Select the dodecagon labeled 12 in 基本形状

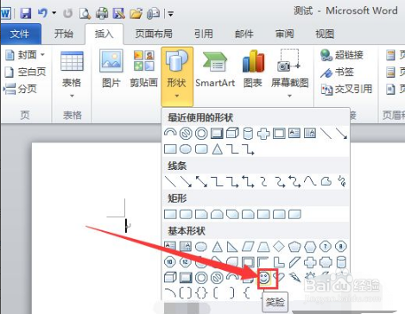pos(186,262)
